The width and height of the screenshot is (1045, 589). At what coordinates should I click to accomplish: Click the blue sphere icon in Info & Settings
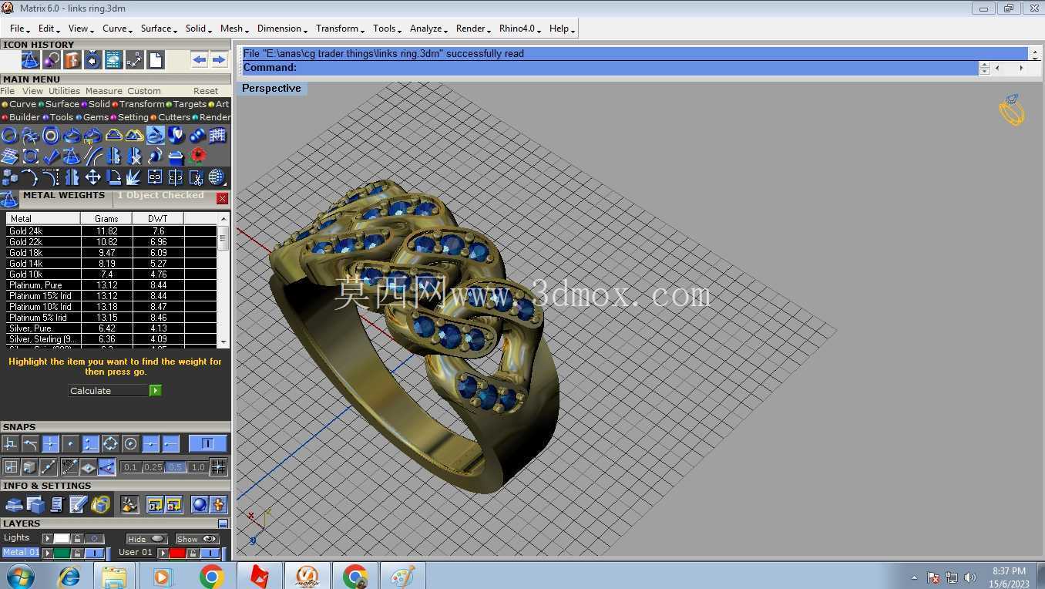(x=200, y=504)
